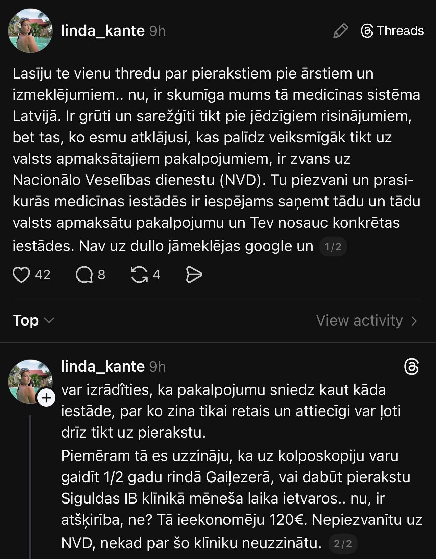Click the pencil edit icon

(340, 31)
